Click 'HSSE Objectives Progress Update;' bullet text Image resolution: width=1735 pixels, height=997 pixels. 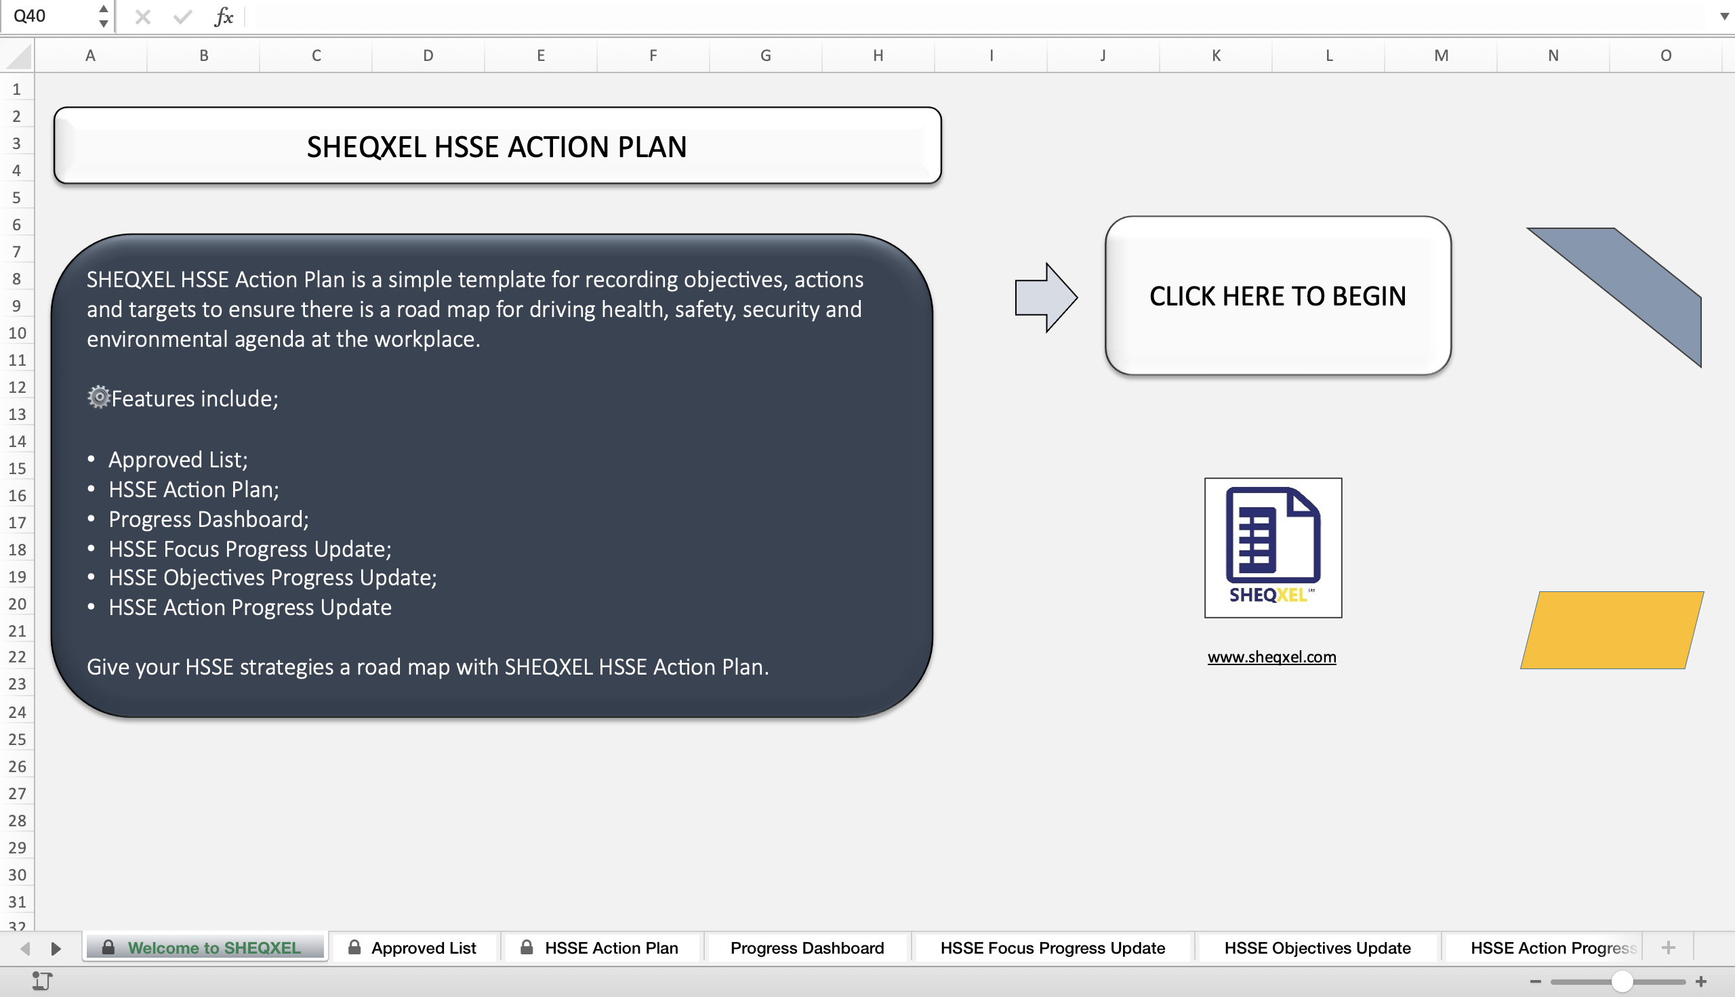coord(272,578)
